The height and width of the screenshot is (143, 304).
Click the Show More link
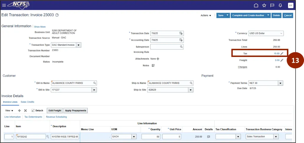tap(40, 27)
